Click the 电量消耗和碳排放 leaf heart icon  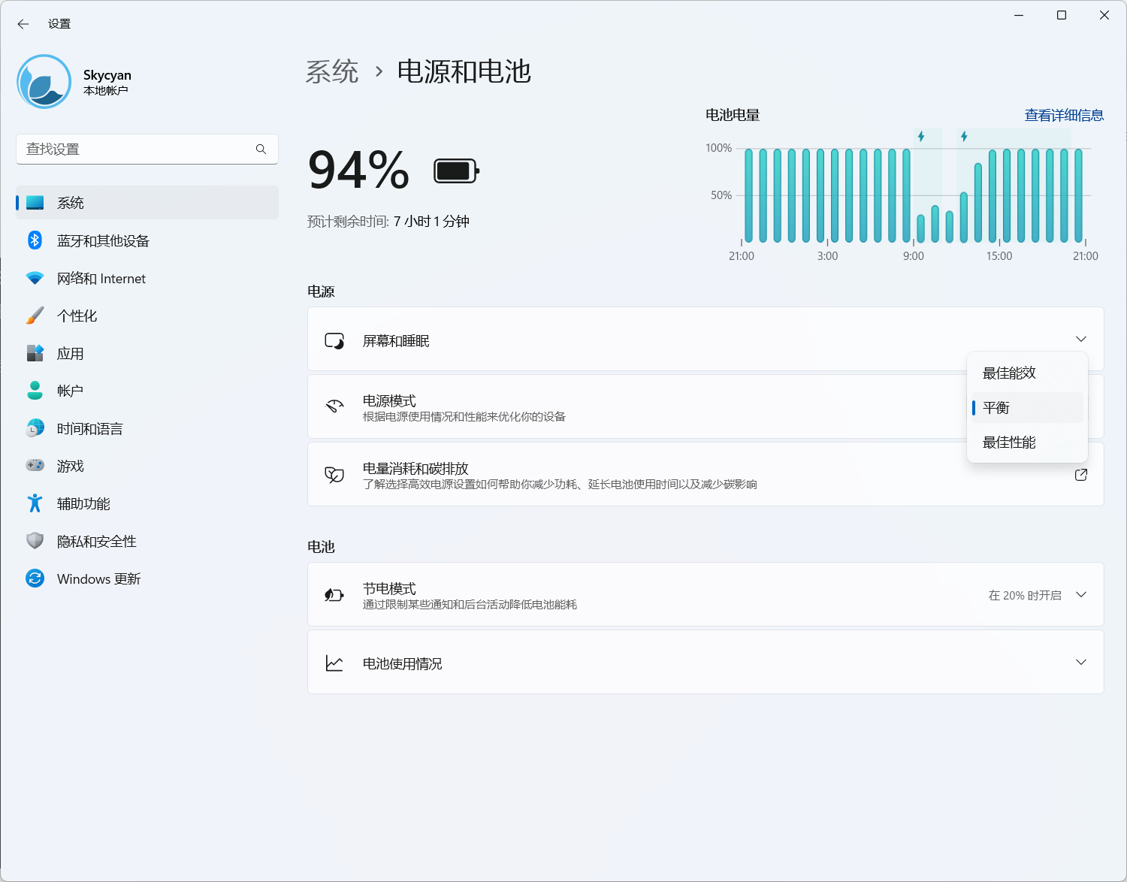pos(334,475)
